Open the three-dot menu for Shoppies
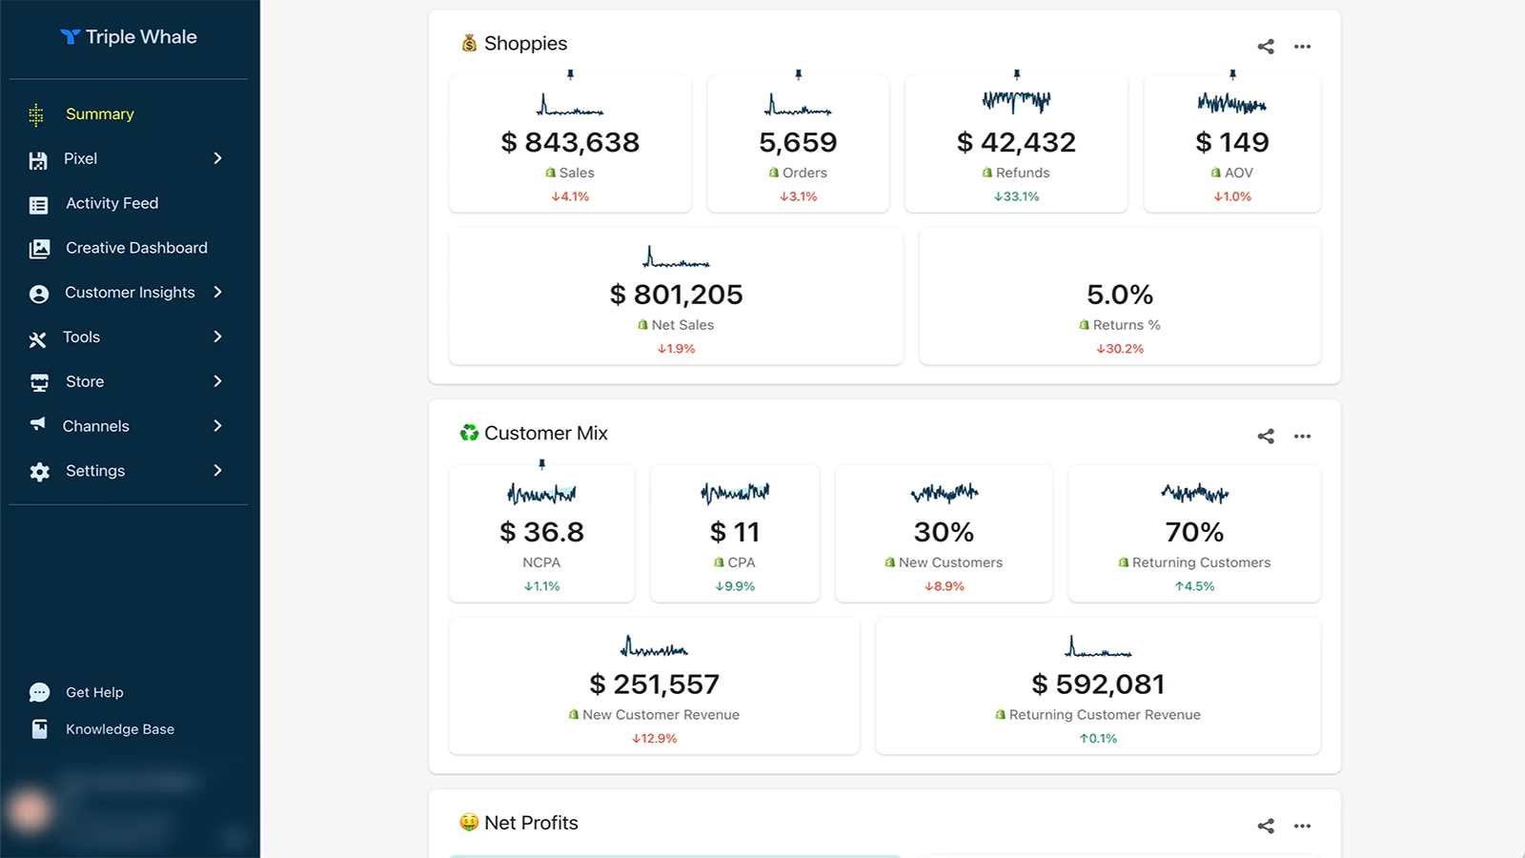The height and width of the screenshot is (858, 1525). coord(1302,47)
